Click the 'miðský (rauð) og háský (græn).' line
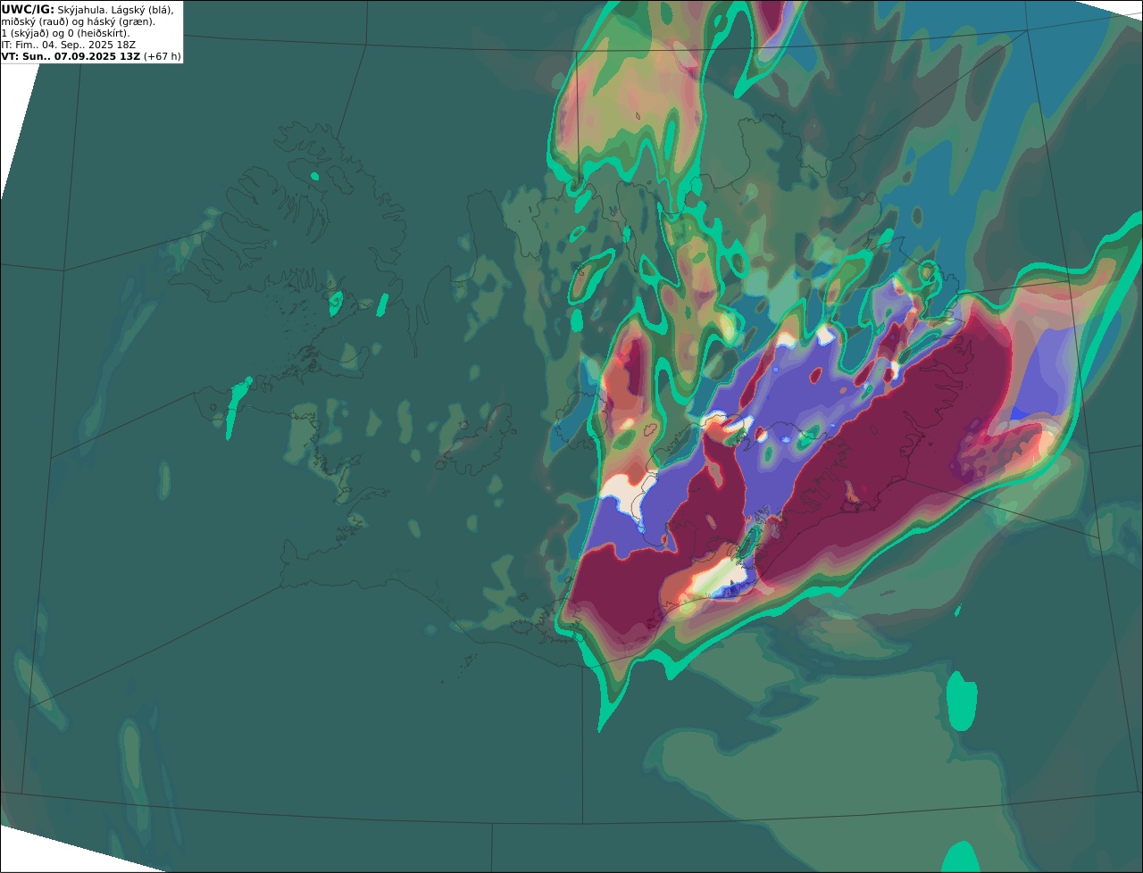 tap(78, 21)
